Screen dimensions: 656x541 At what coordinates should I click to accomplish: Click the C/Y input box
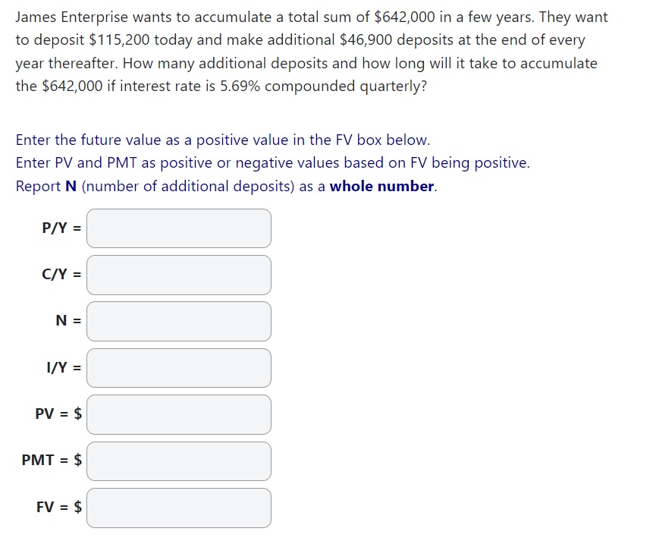pyautogui.click(x=179, y=275)
